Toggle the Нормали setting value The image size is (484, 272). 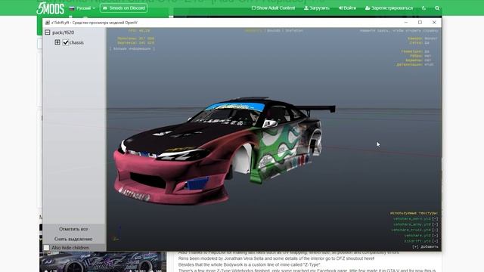(x=428, y=60)
